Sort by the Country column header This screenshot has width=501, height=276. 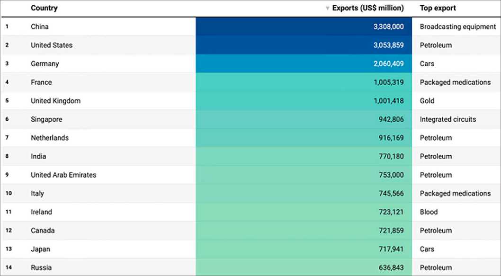44,8
